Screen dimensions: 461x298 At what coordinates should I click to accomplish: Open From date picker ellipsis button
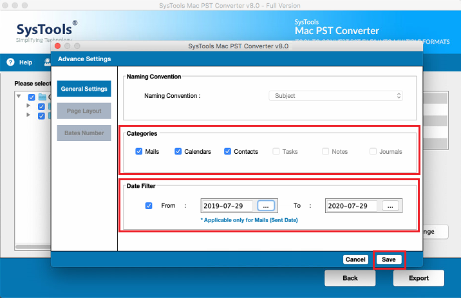pyautogui.click(x=266, y=206)
